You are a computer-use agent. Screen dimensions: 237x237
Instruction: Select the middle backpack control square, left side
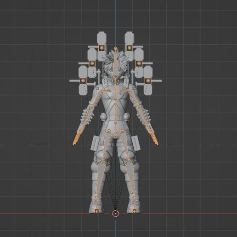92,63
